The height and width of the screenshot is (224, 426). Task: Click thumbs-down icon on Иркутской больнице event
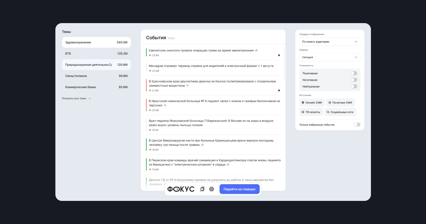pyautogui.click(x=165, y=105)
